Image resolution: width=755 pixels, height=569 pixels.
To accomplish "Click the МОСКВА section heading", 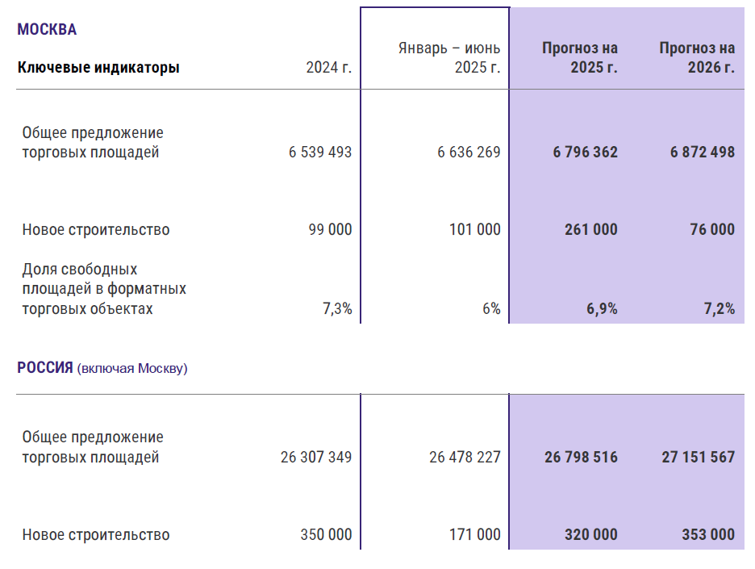I will (47, 30).
